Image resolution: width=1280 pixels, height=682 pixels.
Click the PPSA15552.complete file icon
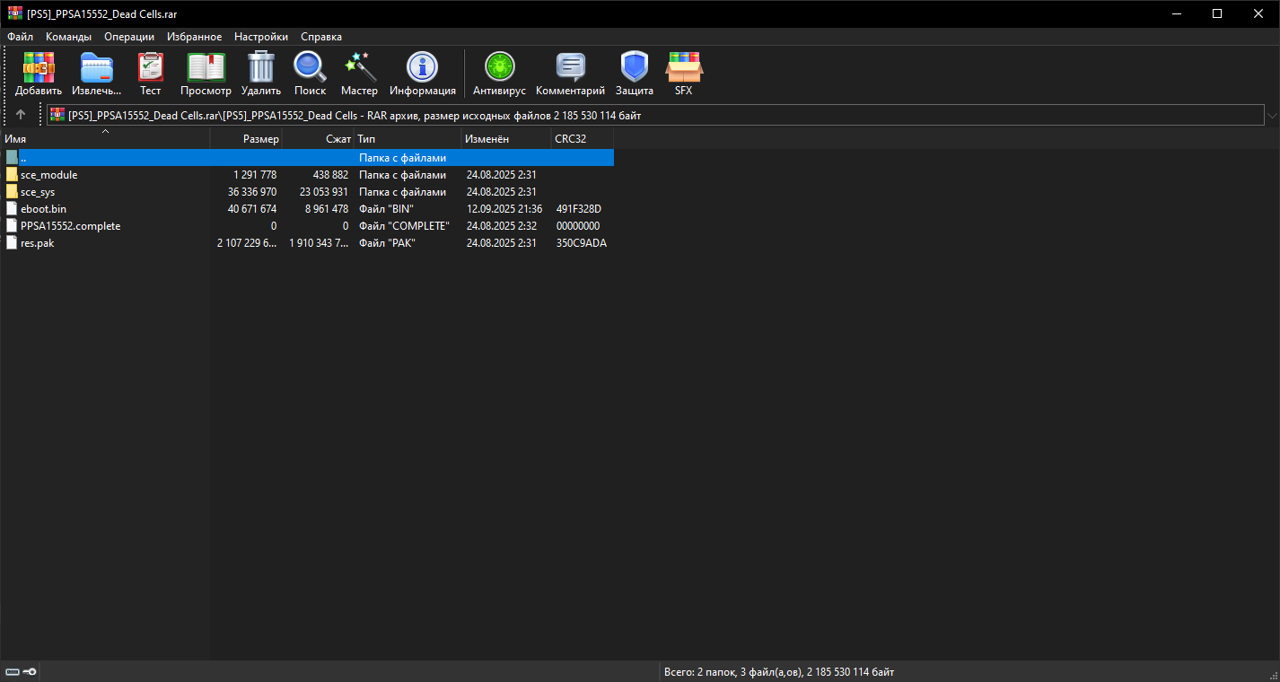point(12,226)
